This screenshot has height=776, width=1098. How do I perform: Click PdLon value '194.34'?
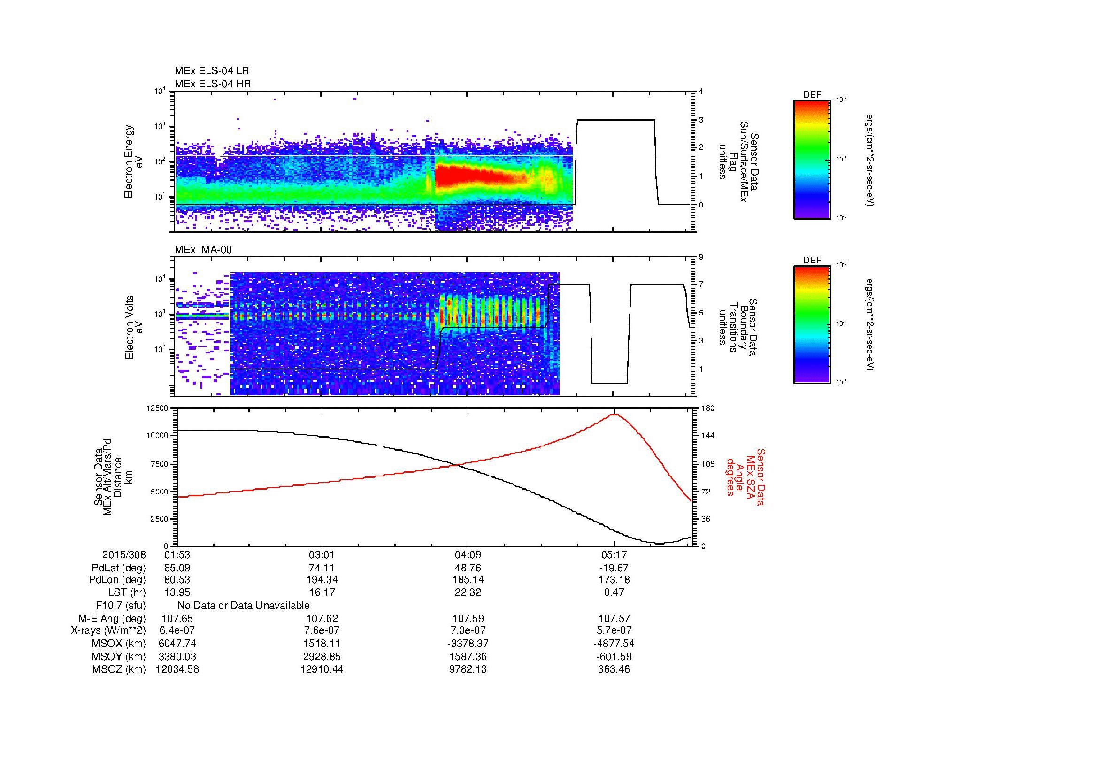322,580
